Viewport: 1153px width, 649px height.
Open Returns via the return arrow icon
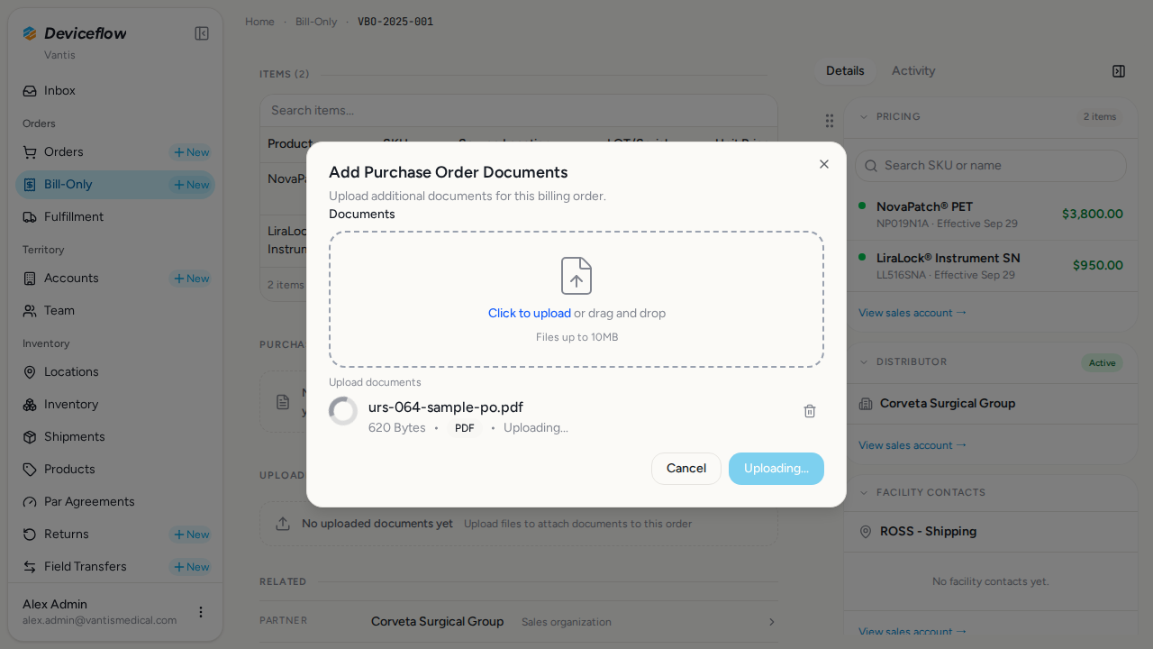click(30, 535)
